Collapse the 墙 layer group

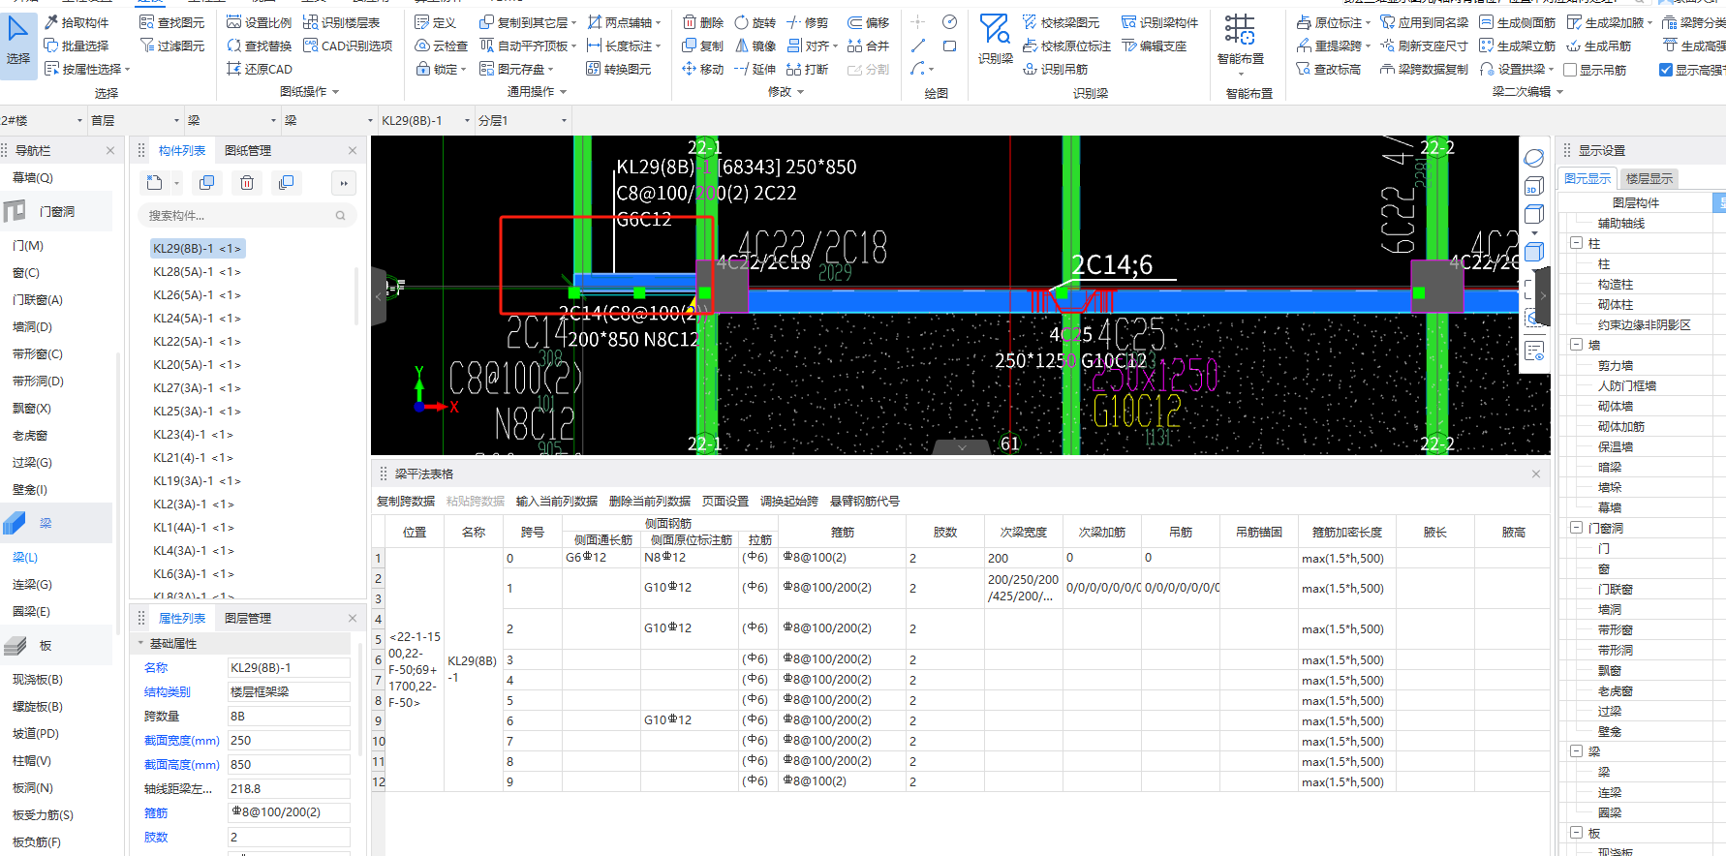(x=1577, y=345)
